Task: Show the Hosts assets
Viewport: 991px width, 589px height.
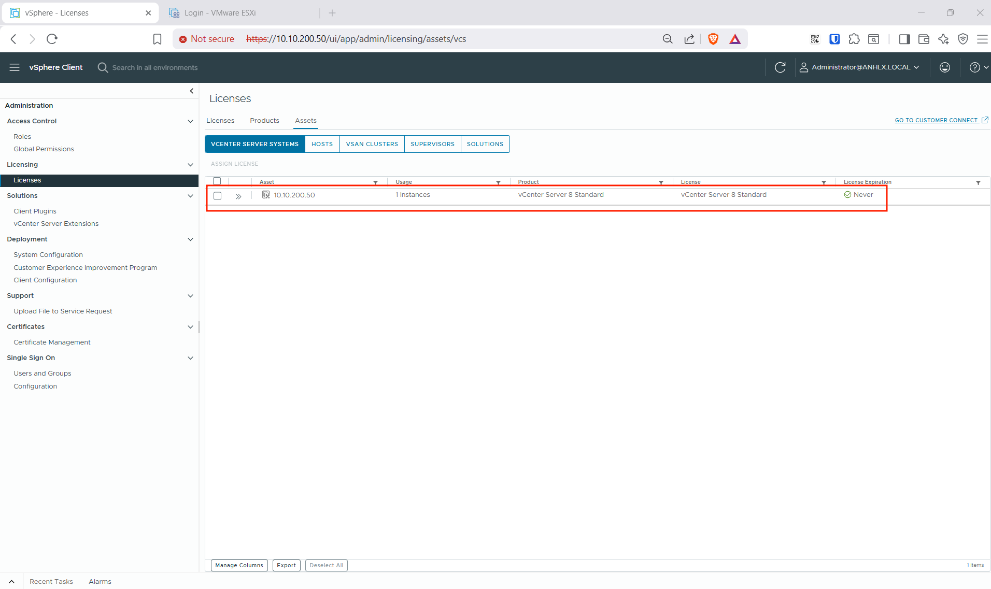Action: [x=322, y=144]
